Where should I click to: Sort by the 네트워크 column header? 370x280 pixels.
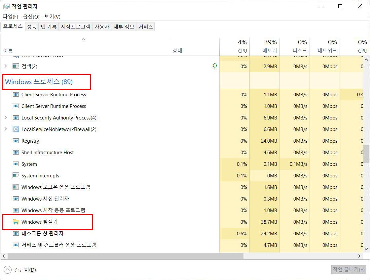click(x=325, y=47)
